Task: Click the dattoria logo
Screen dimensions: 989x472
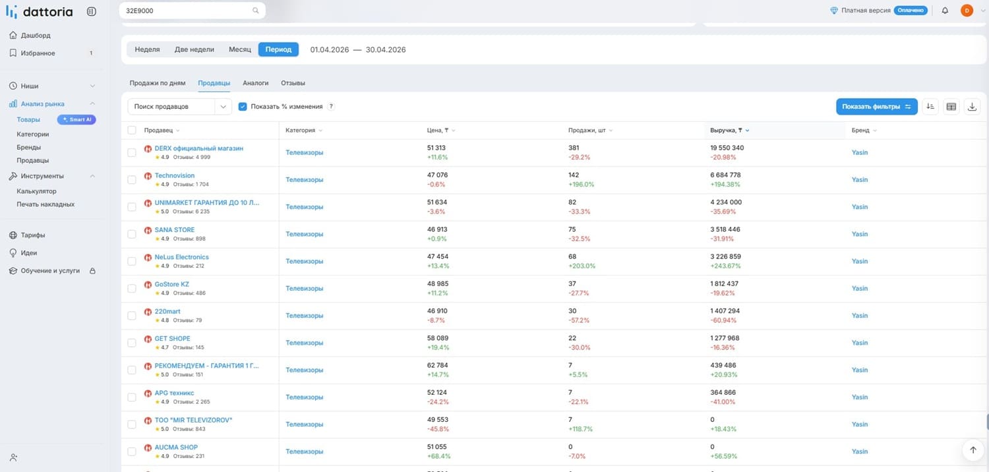Action: point(39,12)
